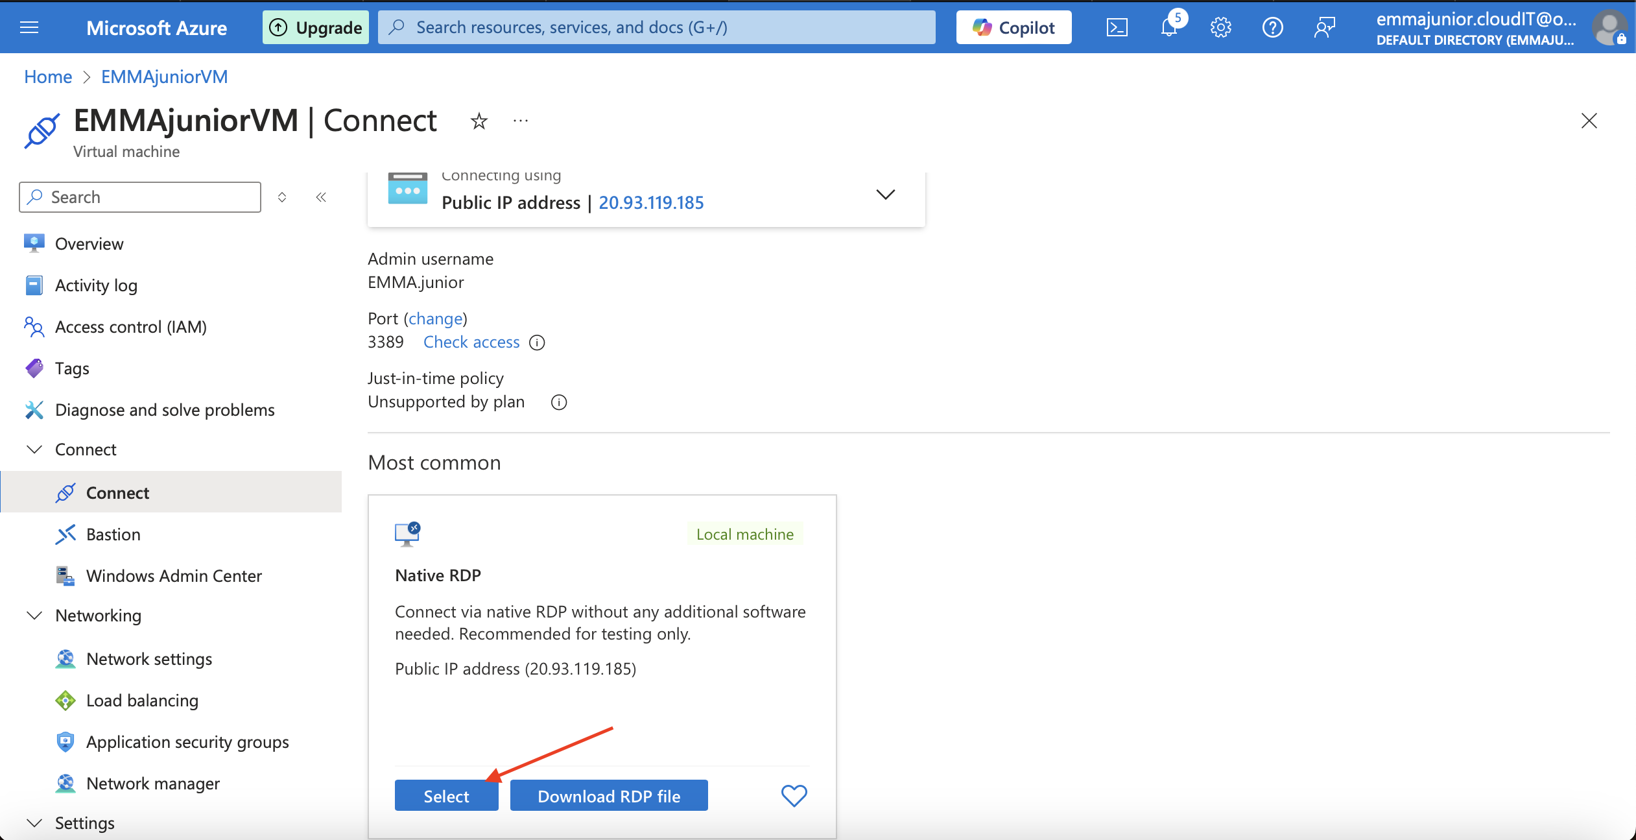The width and height of the screenshot is (1636, 840).
Task: Click the Public IP address card icon
Action: 408,189
